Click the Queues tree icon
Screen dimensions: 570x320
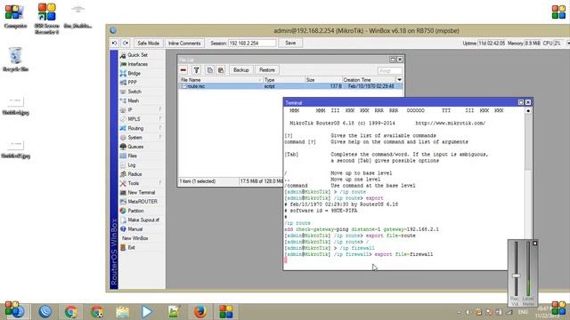(x=123, y=146)
